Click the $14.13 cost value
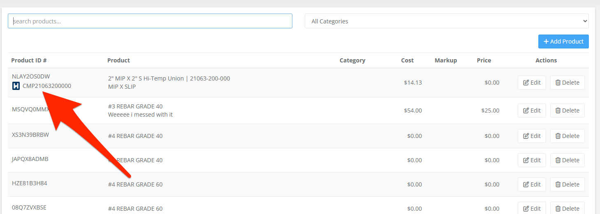The height and width of the screenshot is (214, 600). [x=413, y=83]
